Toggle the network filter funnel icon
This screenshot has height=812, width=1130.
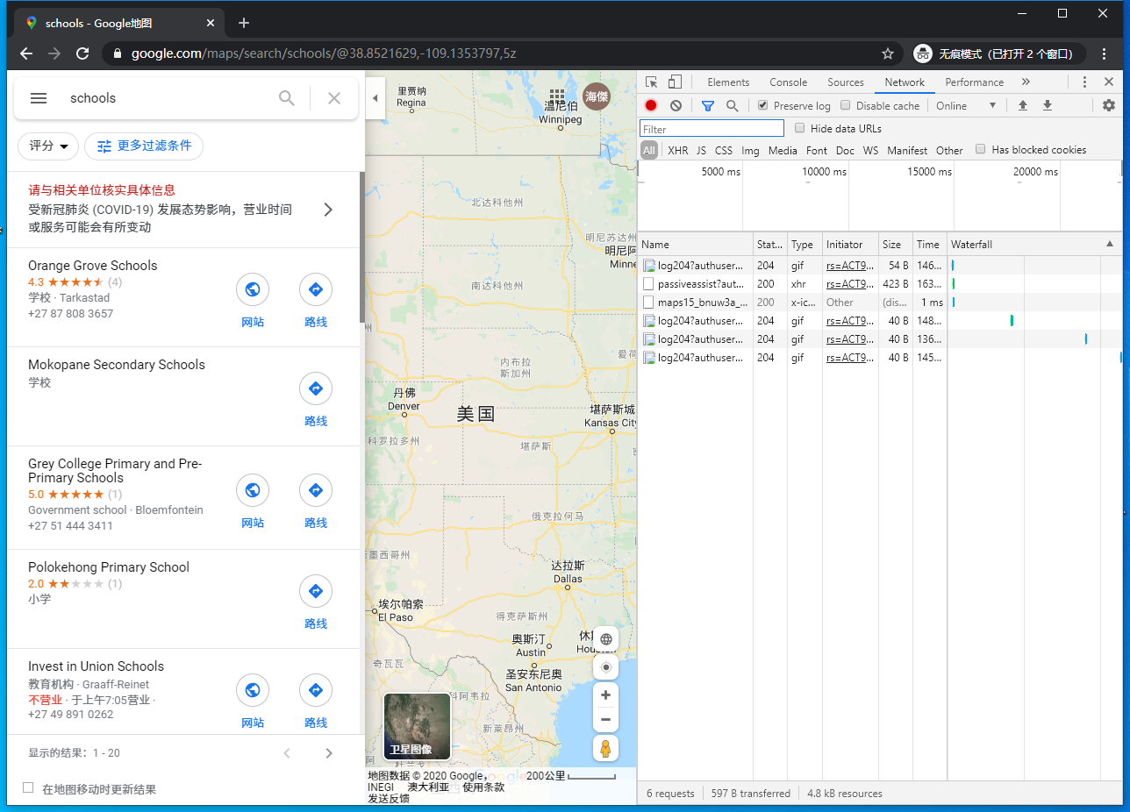coord(708,106)
